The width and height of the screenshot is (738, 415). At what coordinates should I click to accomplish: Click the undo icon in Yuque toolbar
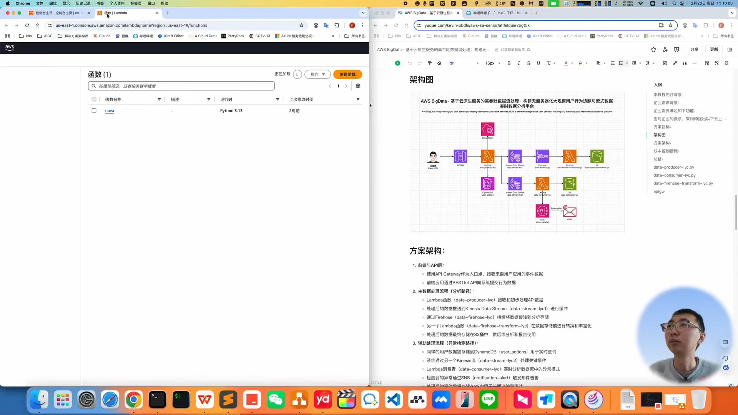point(410,63)
